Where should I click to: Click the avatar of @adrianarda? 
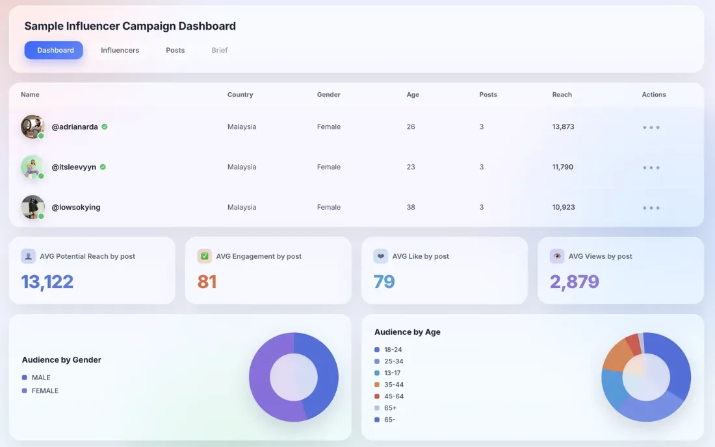(x=33, y=127)
